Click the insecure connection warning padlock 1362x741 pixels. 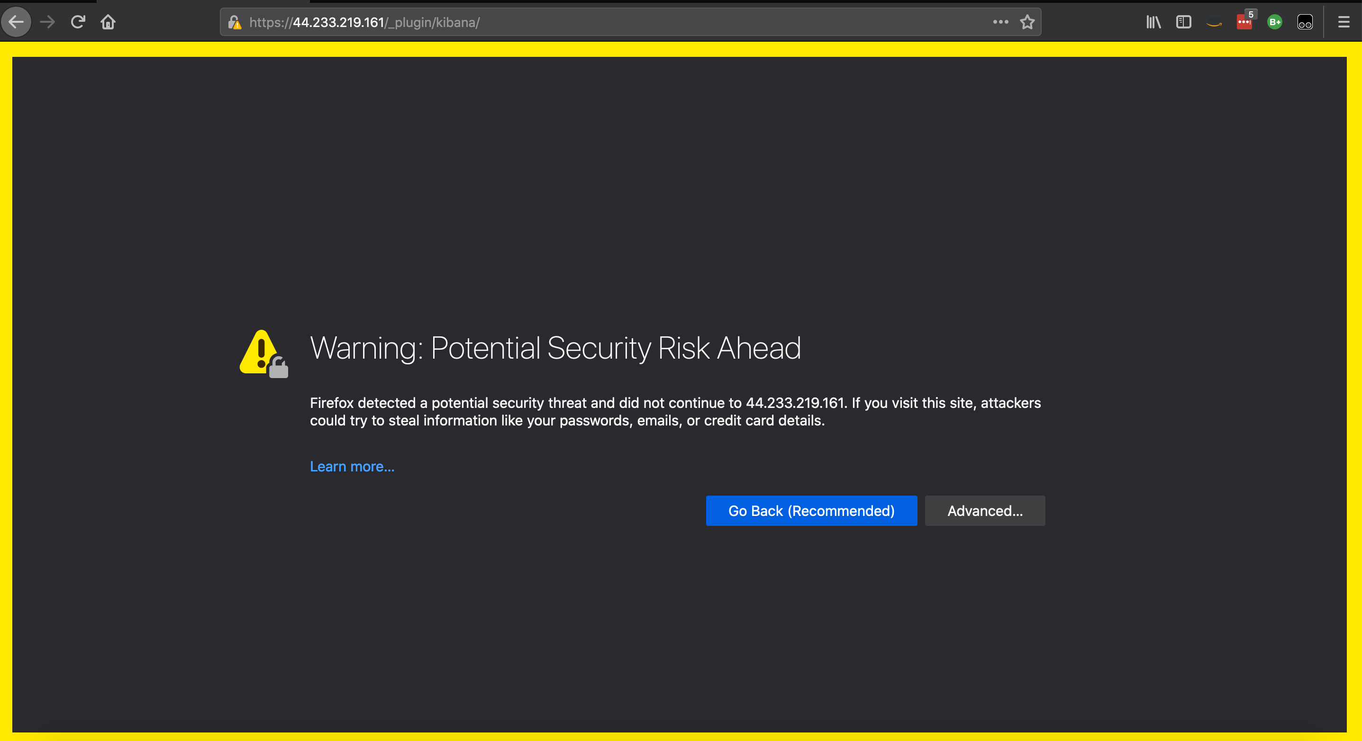[235, 22]
